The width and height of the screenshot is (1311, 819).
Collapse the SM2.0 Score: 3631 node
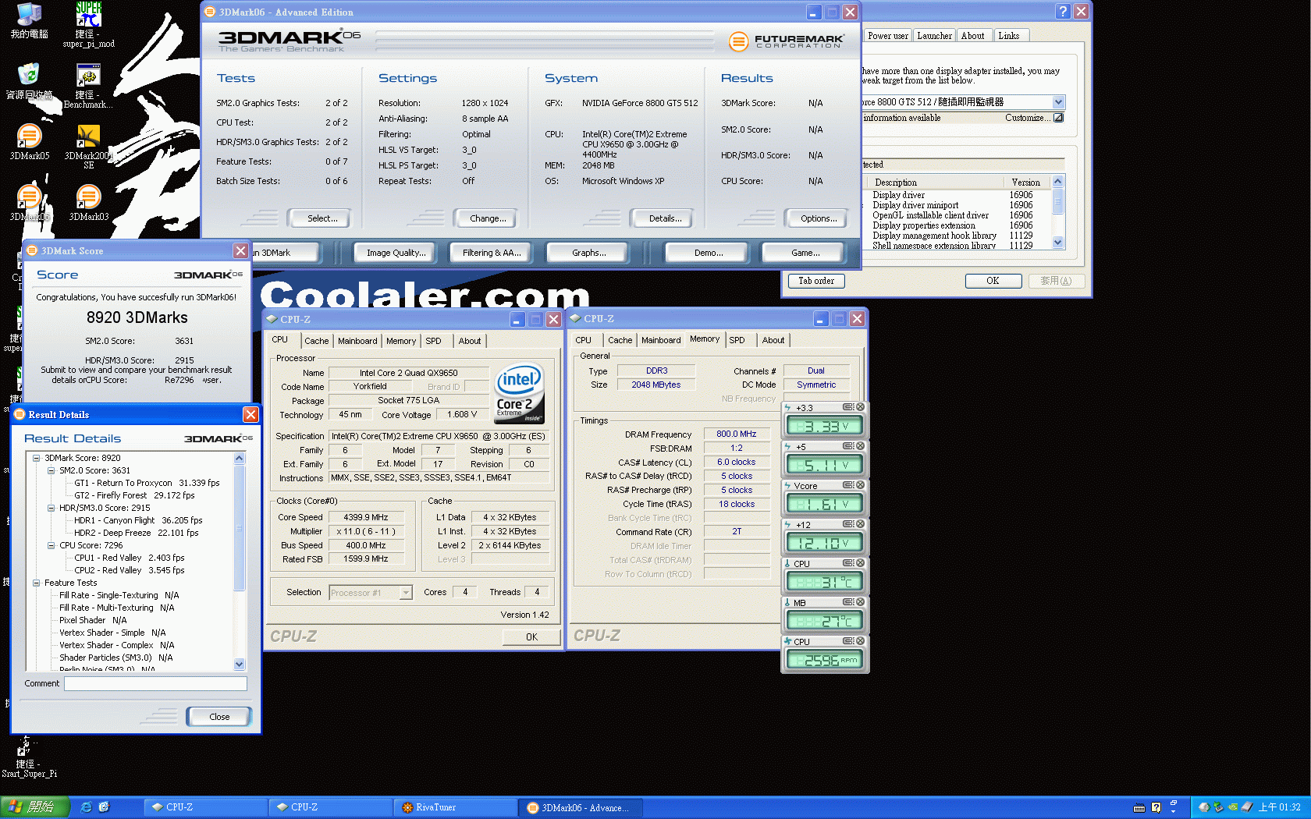[52, 470]
